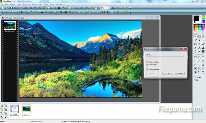Screen dimensions: 206x123
Task: Select the Pipette eyedropper tool
Action: 195,40
